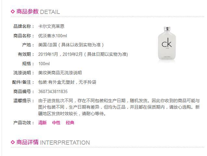Click the pink diamond icon beside 商品参数
The height and width of the screenshot is (156, 207).
click(x=13, y=12)
